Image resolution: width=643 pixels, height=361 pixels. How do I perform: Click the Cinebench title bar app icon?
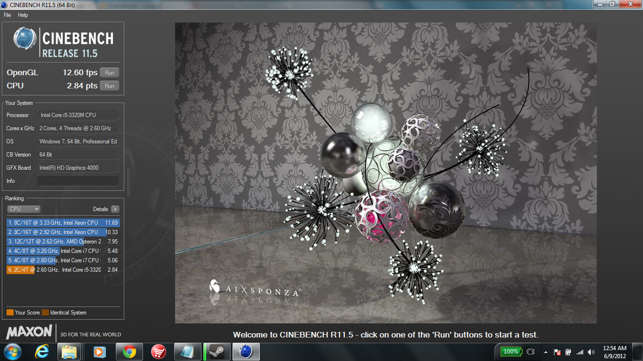(4, 5)
